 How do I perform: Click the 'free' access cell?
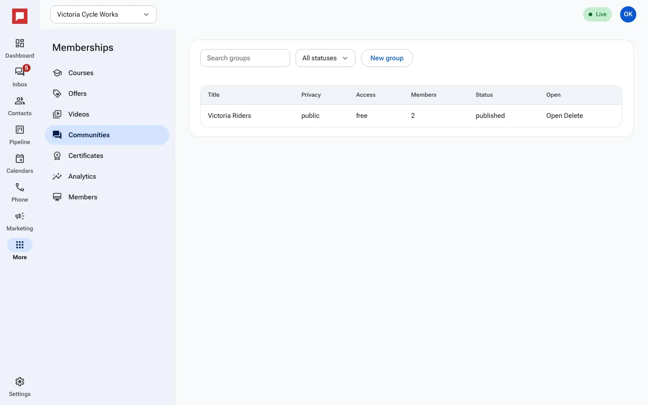pos(362,116)
